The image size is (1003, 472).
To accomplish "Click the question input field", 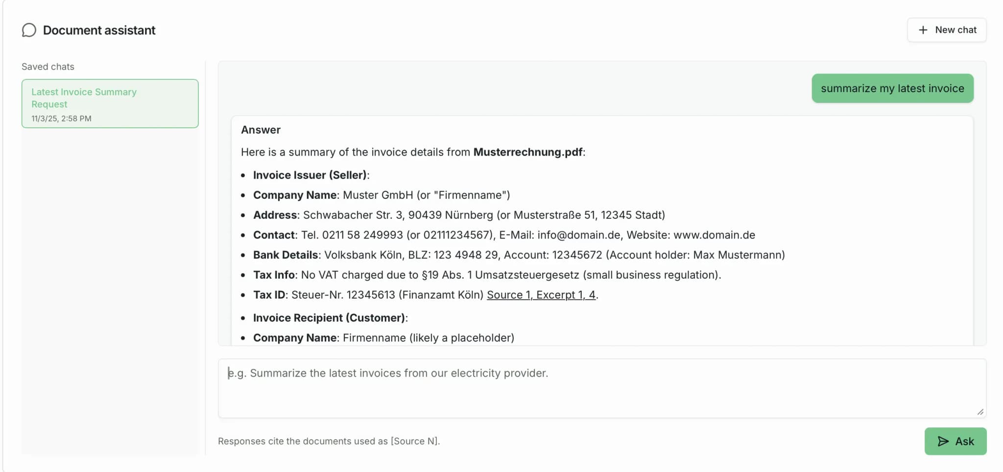I will [x=602, y=388].
